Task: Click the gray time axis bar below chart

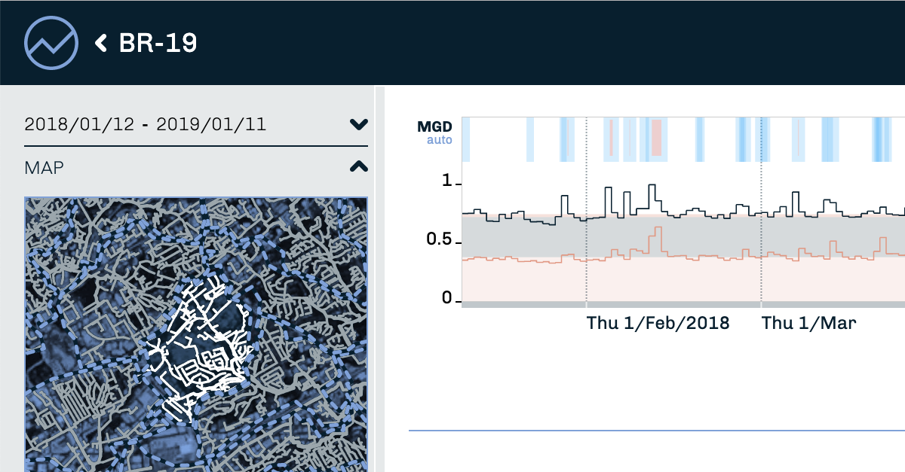Action: point(679,305)
